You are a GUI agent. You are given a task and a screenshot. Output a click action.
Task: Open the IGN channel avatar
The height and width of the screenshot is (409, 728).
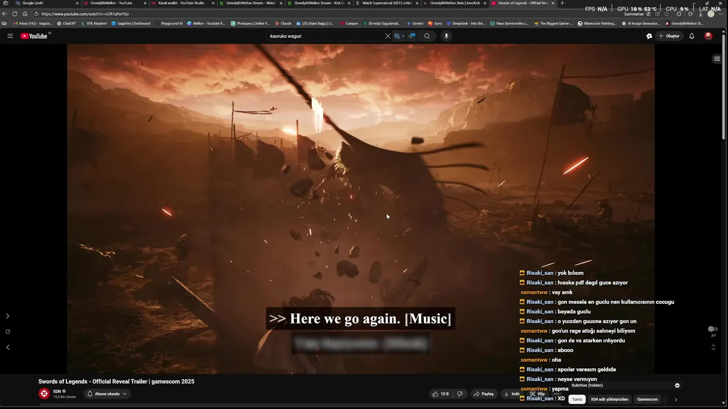point(44,394)
